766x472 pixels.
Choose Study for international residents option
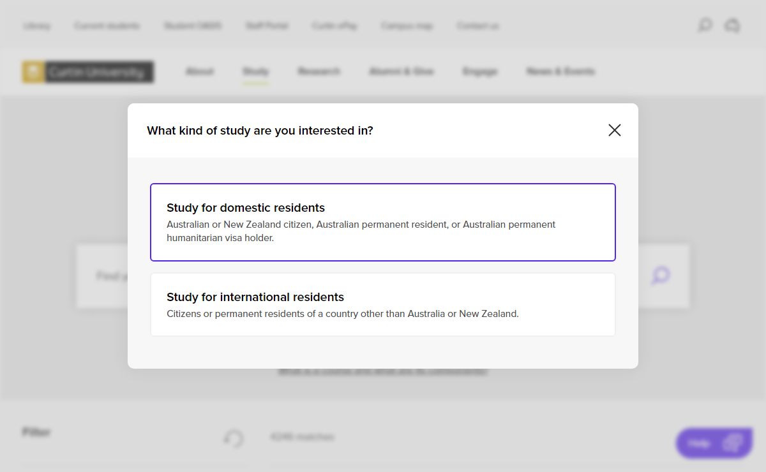coord(383,304)
